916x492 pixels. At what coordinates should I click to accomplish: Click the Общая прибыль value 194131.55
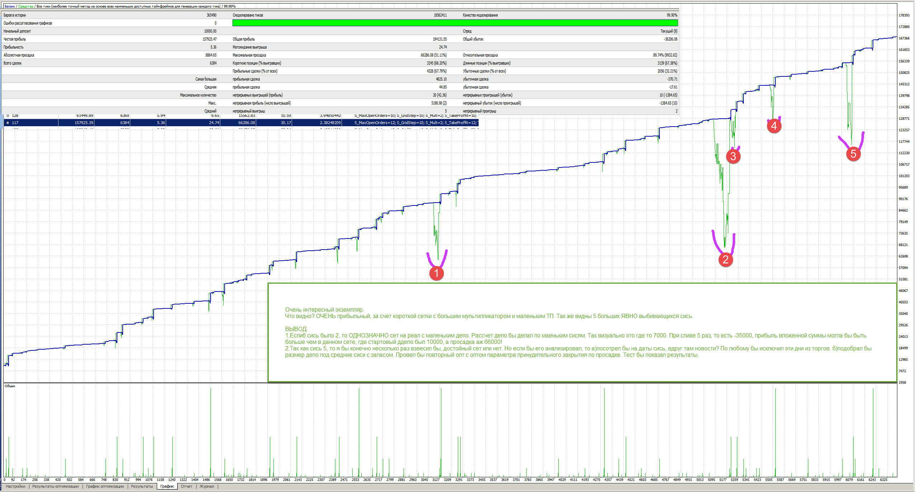(440, 39)
